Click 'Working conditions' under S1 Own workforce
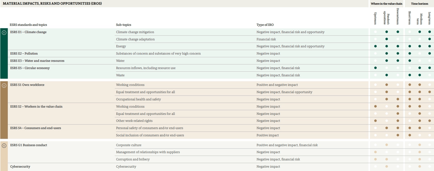The image size is (434, 171). pyautogui.click(x=130, y=85)
